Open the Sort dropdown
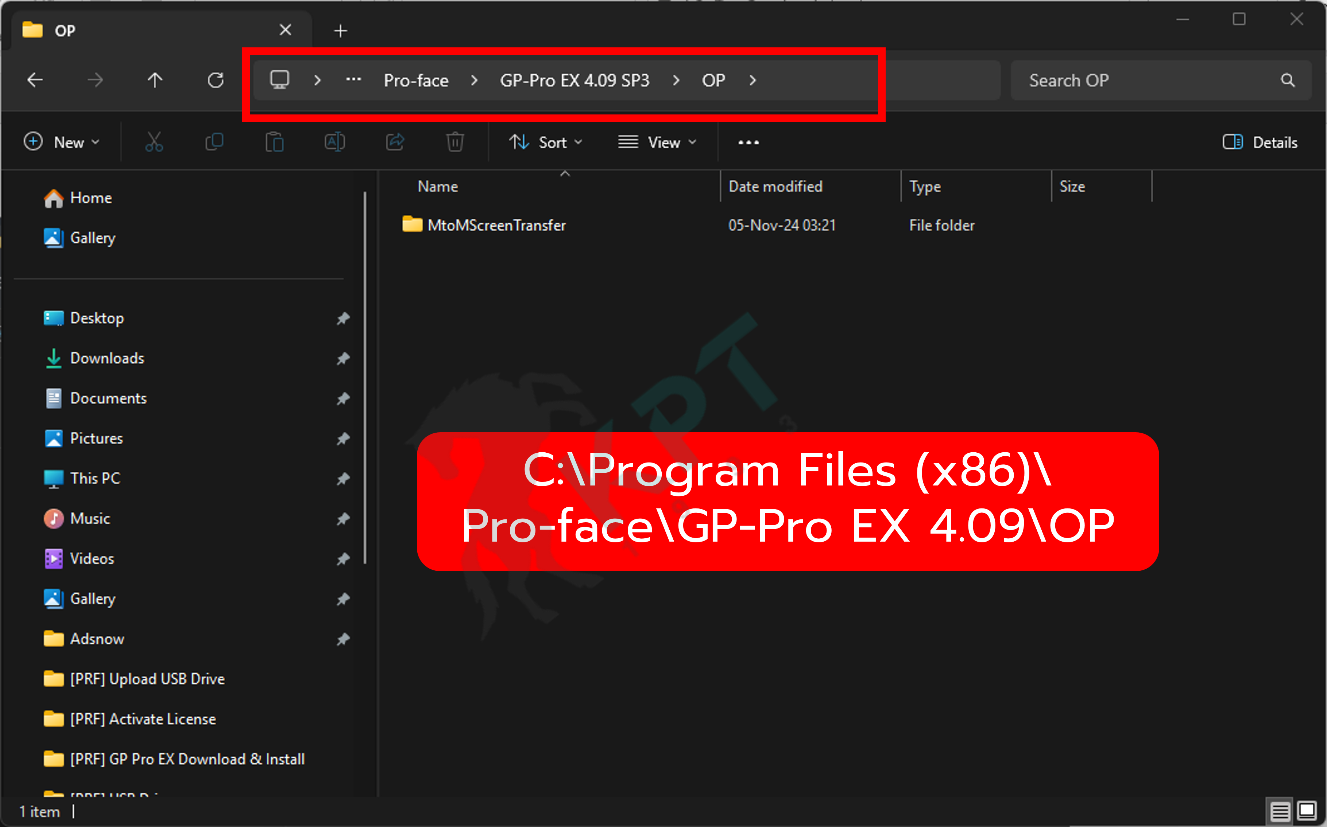This screenshot has width=1327, height=827. click(x=546, y=142)
